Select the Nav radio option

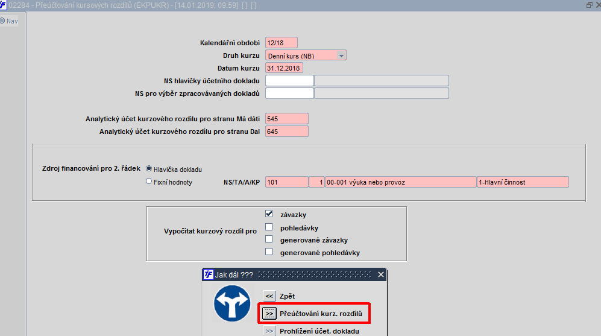[2, 21]
